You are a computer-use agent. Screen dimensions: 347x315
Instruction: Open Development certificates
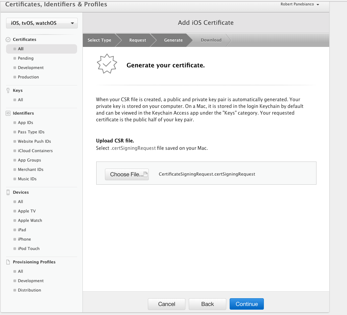point(31,68)
